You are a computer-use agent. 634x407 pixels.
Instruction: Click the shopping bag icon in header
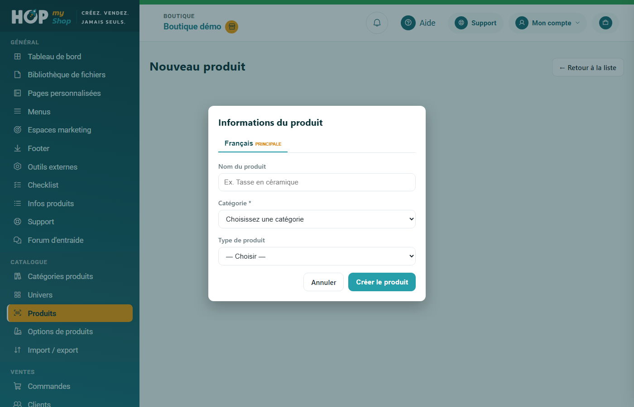pos(605,23)
